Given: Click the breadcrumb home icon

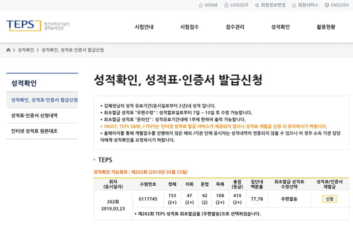Looking at the screenshot, I should (x=8, y=50).
